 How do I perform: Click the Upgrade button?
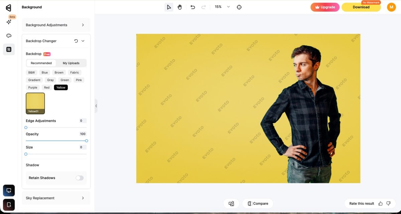tap(325, 7)
